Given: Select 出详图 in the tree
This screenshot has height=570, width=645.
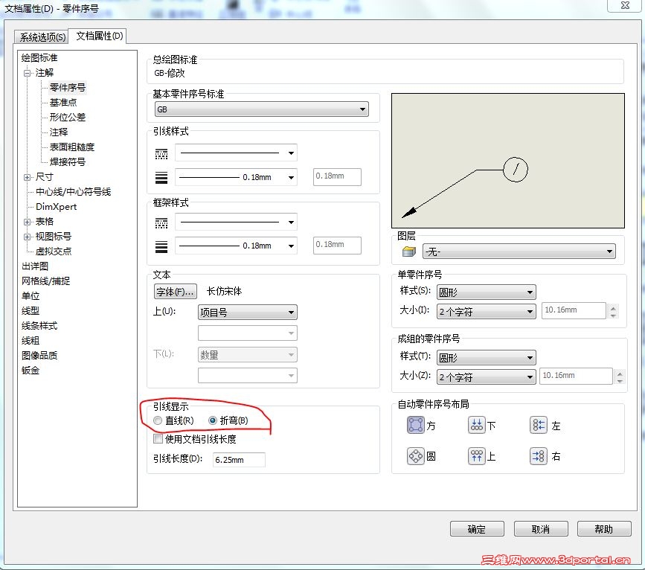Looking at the screenshot, I should point(35,266).
